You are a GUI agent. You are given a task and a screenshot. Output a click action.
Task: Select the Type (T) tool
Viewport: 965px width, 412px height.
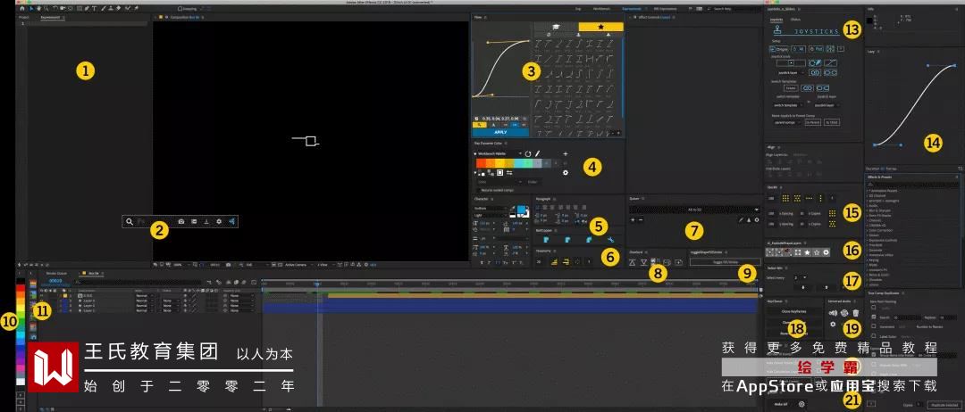point(94,9)
